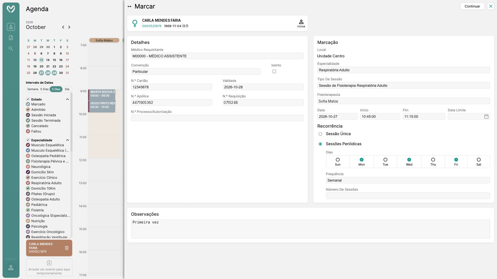
Task: Tick the Isento checkbox
Action: coord(274,72)
